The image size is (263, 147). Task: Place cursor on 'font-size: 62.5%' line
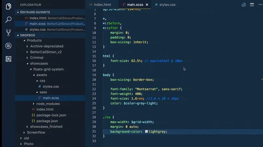click(x=126, y=61)
